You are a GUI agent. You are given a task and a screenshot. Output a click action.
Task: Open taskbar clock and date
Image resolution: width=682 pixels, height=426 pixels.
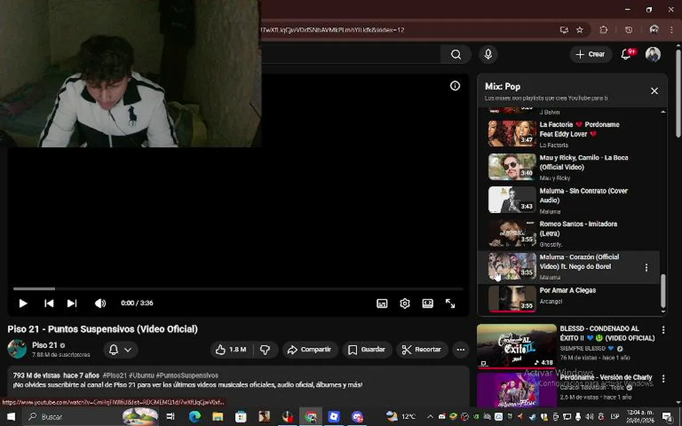pyautogui.click(x=640, y=417)
